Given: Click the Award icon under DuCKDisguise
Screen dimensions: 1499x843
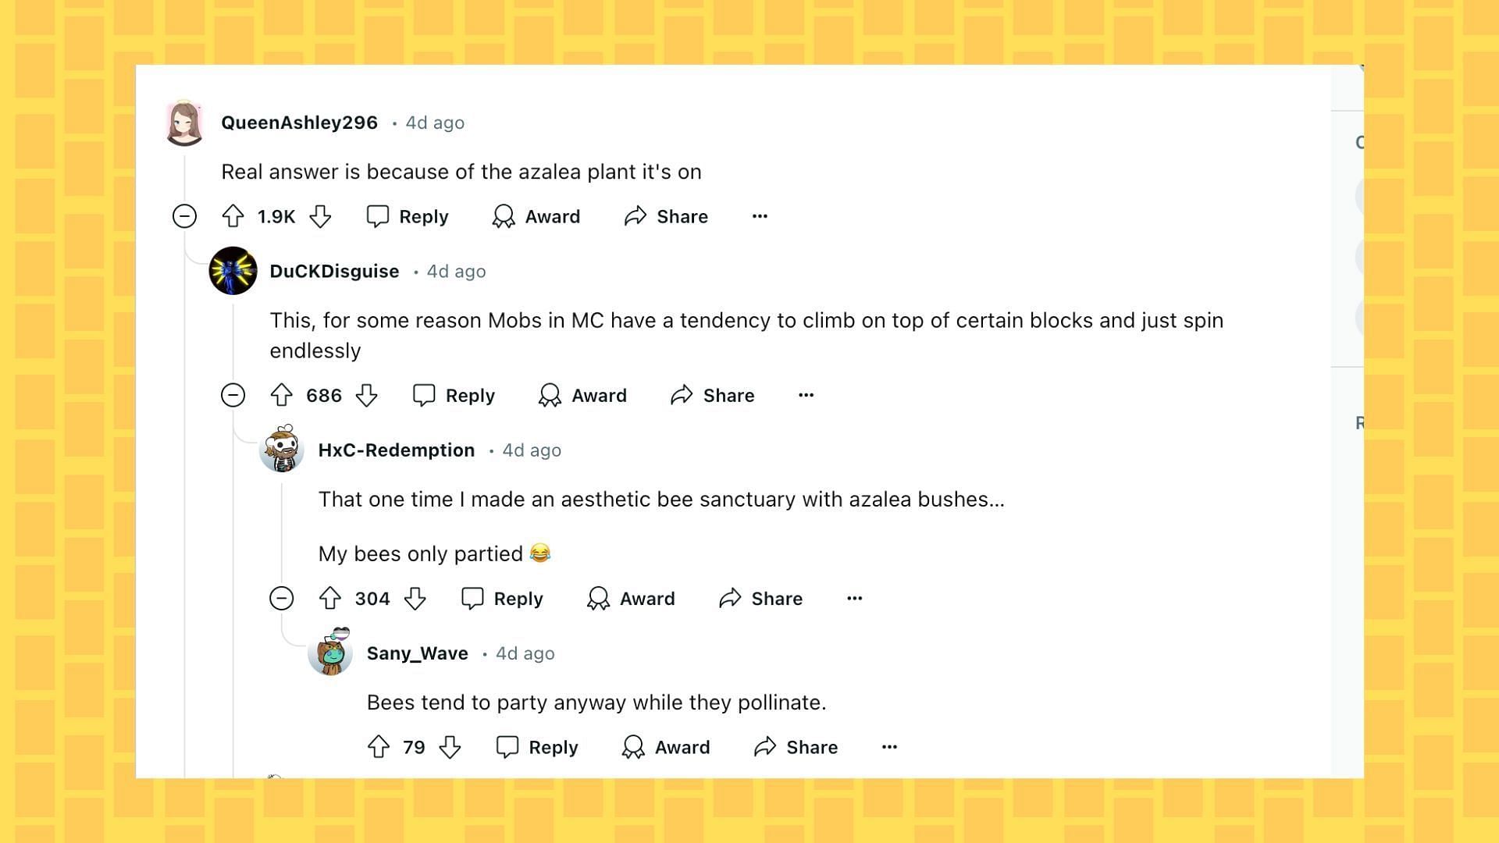Looking at the screenshot, I should 549,395.
